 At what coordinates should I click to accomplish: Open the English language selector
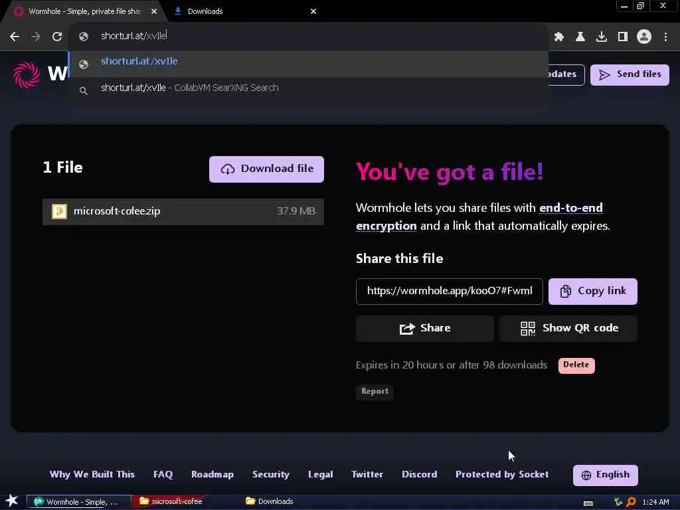[x=606, y=475]
